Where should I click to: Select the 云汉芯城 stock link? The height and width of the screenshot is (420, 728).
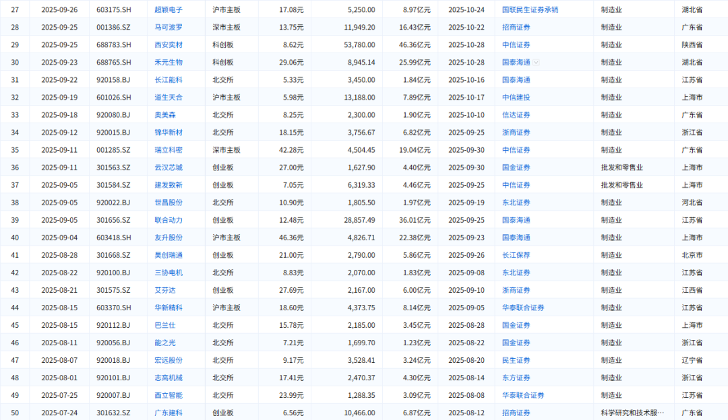(168, 168)
